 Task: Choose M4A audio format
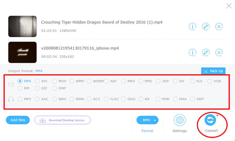click(x=175, y=99)
